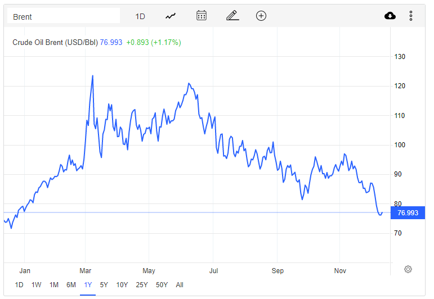Switch to the 10Y range
The width and height of the screenshot is (434, 299).
click(122, 285)
